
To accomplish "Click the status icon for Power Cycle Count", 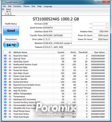I will 5,76.
